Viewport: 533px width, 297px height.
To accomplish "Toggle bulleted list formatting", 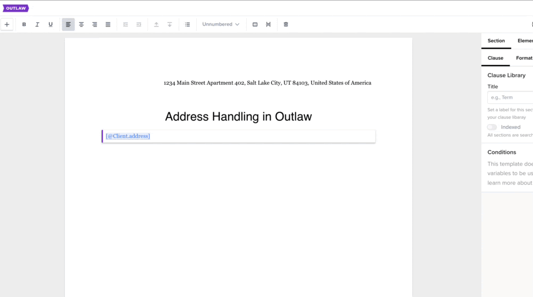I will point(187,24).
